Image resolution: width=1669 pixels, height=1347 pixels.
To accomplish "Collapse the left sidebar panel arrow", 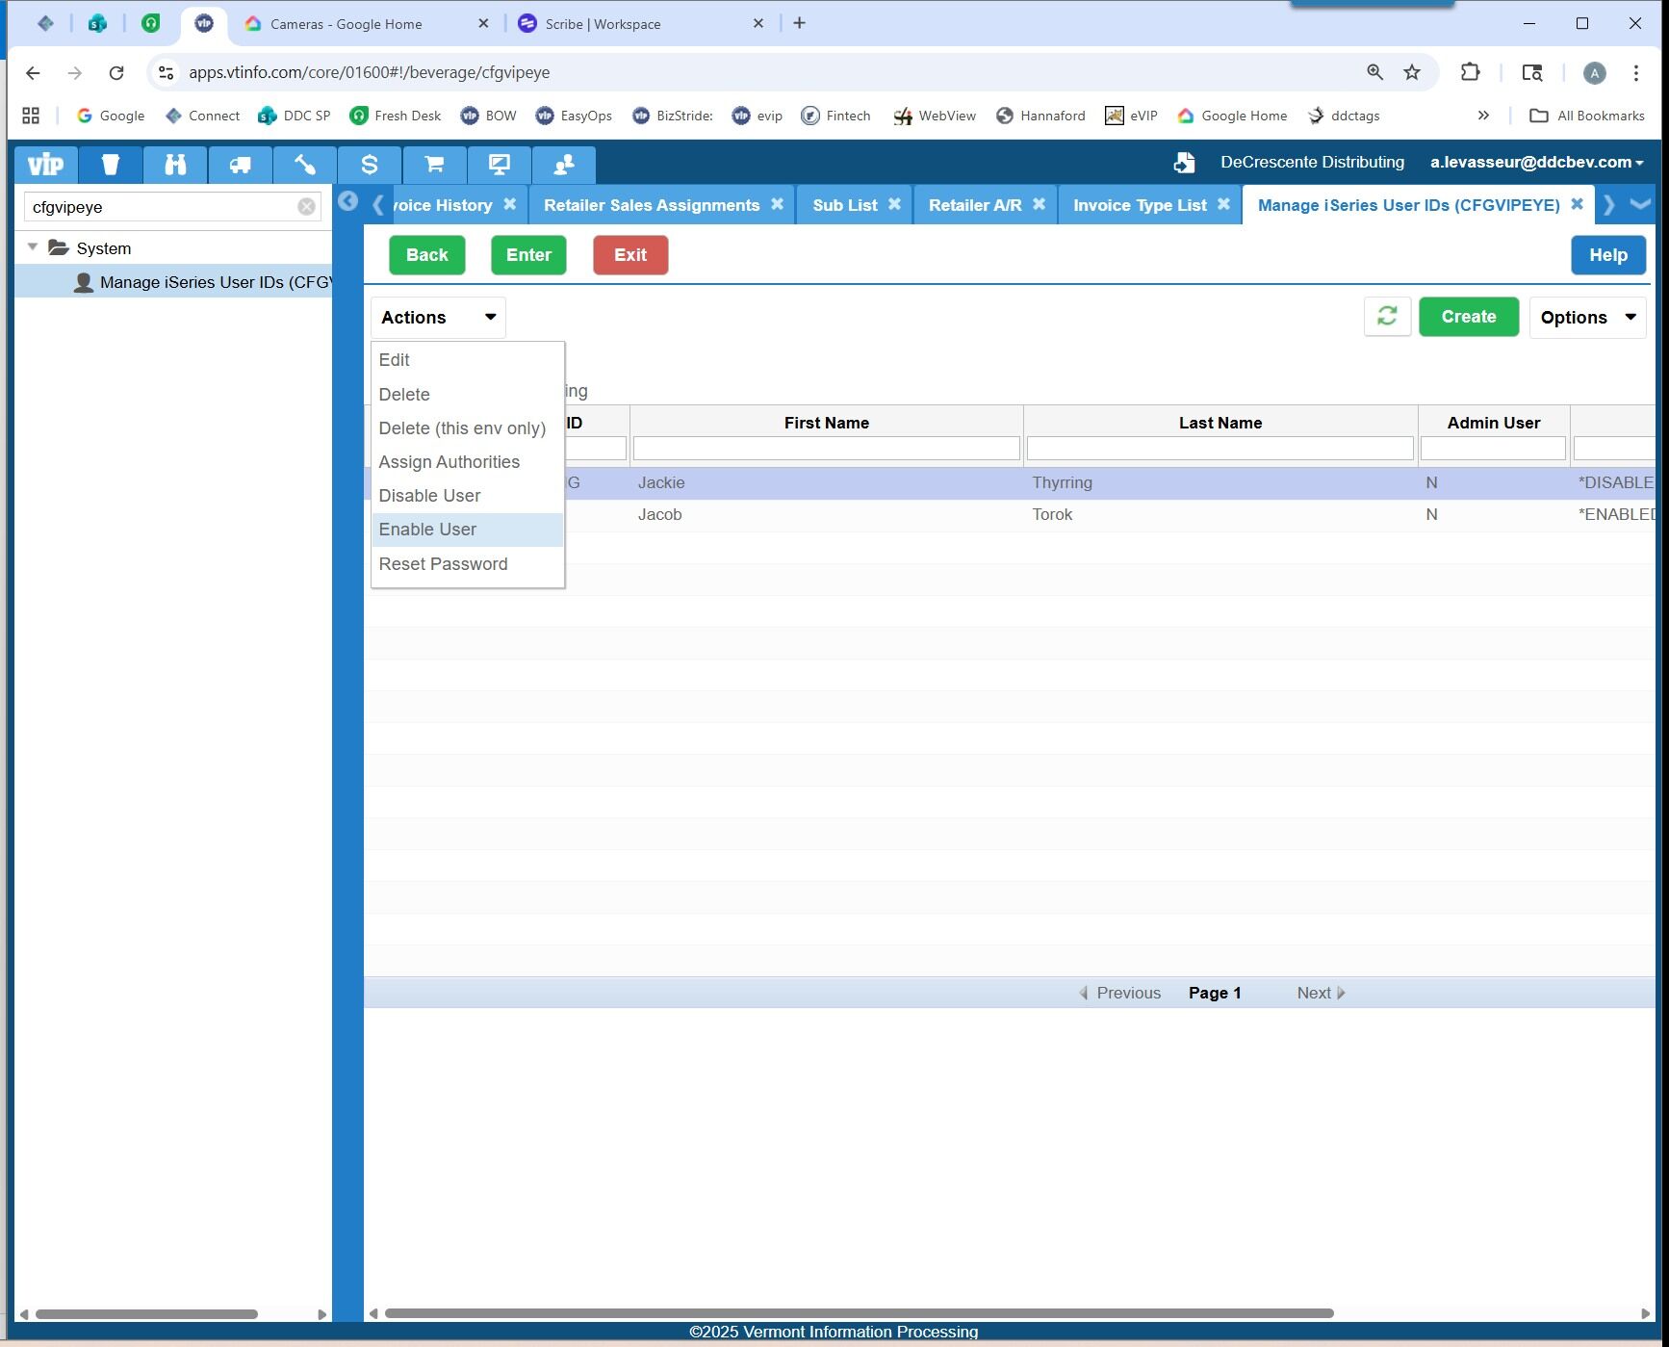I will [x=348, y=201].
